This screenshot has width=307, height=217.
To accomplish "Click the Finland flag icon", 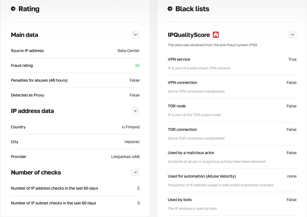I will tap(123, 127).
